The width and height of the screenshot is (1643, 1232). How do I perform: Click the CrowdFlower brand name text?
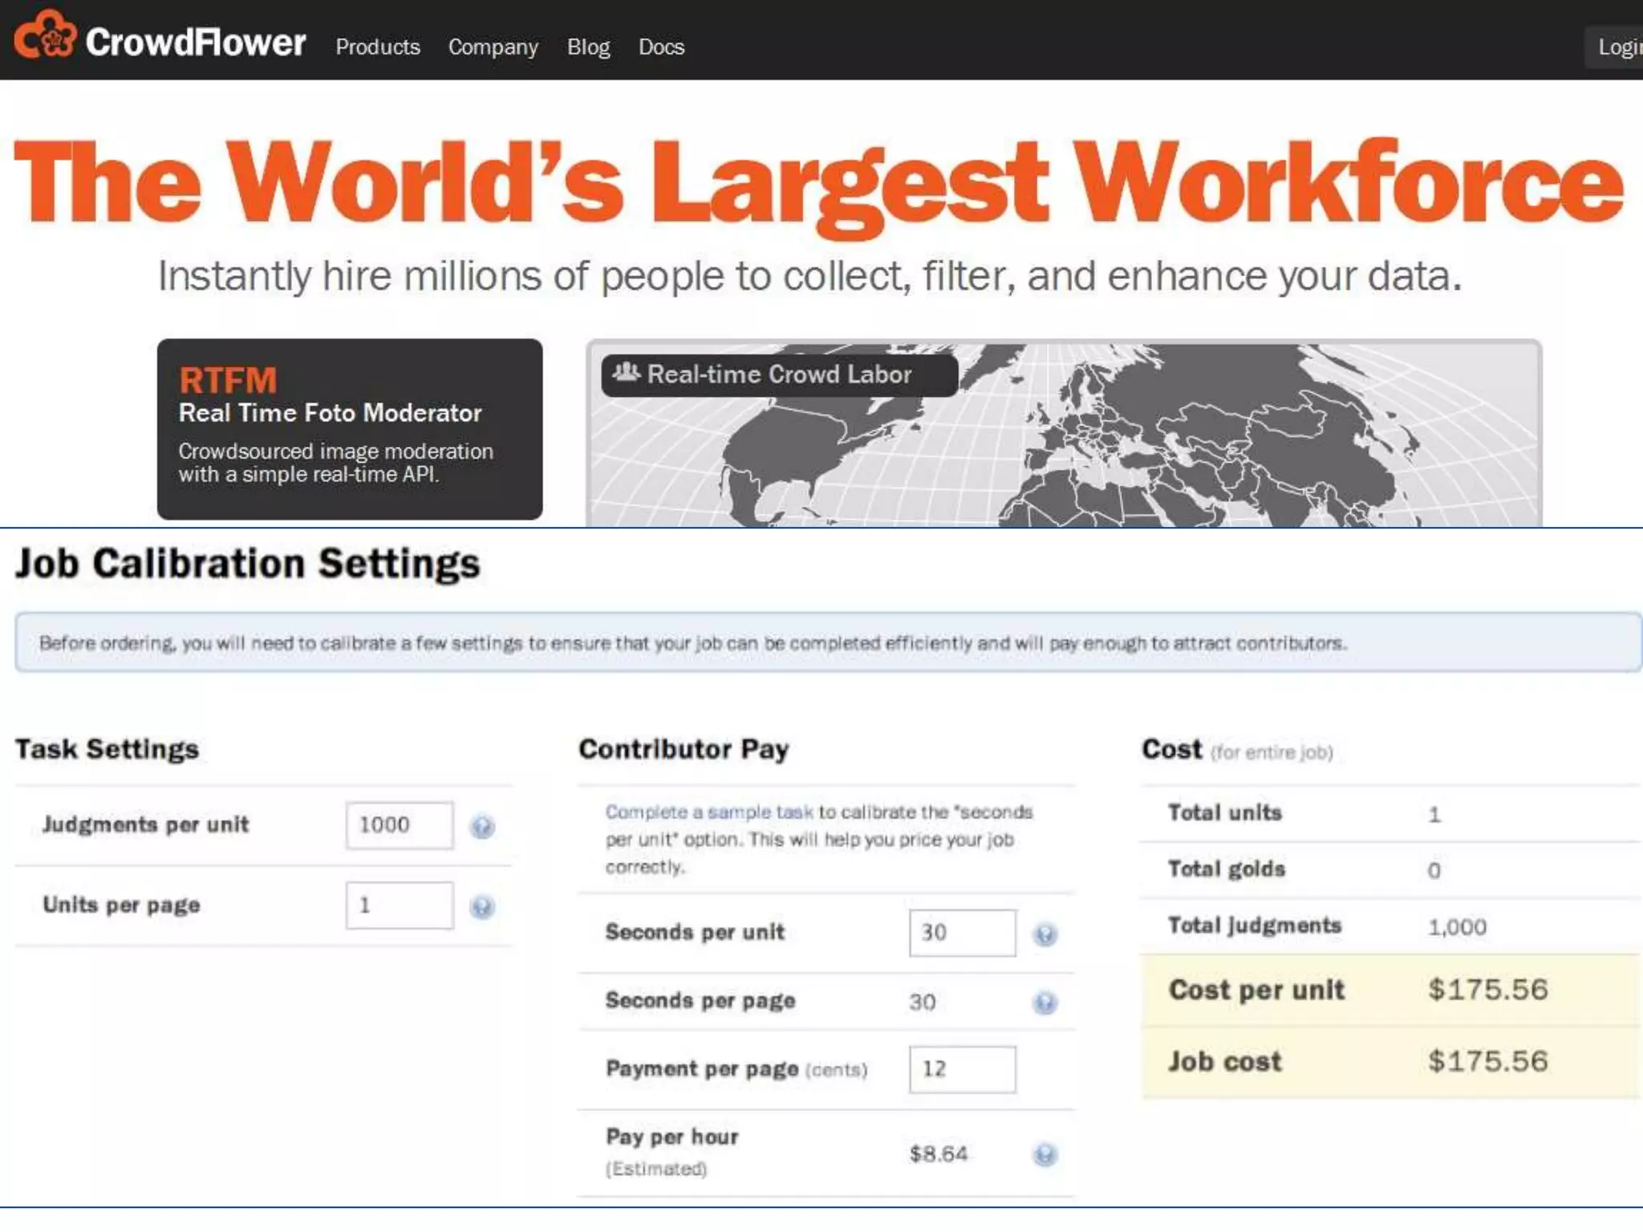pyautogui.click(x=196, y=43)
